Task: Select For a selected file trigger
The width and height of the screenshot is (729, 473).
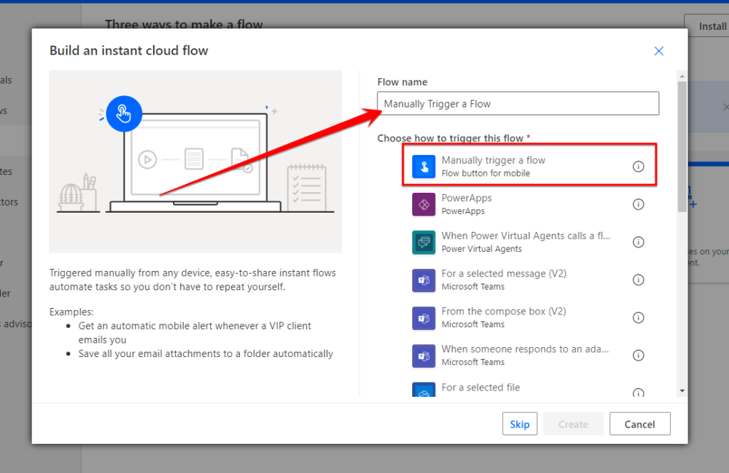Action: 529,388
